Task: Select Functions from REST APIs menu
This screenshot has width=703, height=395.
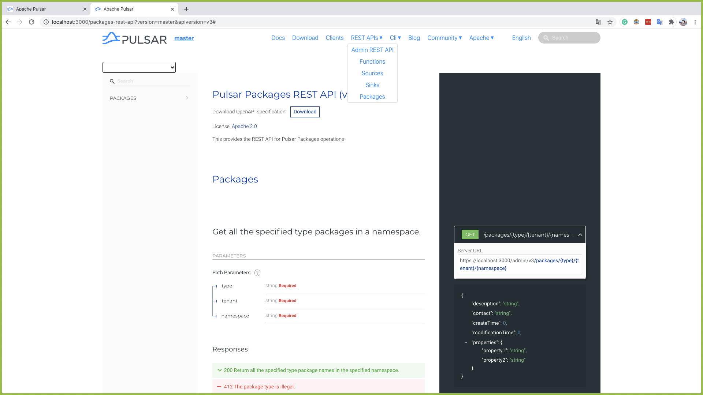Action: [372, 61]
